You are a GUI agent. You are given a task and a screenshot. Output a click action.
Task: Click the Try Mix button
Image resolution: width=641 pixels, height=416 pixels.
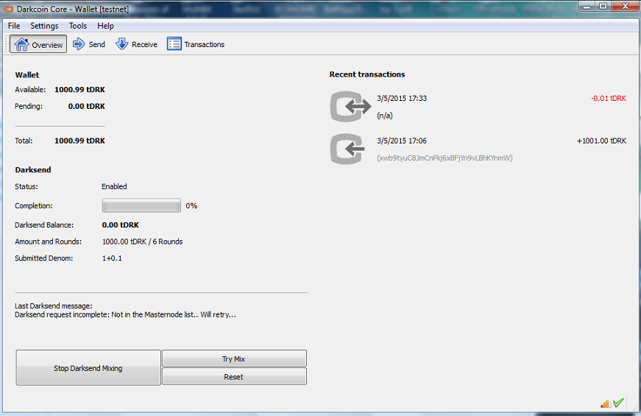pos(234,359)
